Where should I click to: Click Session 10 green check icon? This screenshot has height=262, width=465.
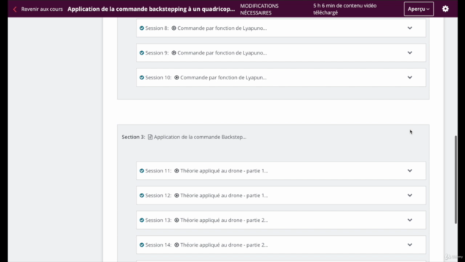pos(142,78)
